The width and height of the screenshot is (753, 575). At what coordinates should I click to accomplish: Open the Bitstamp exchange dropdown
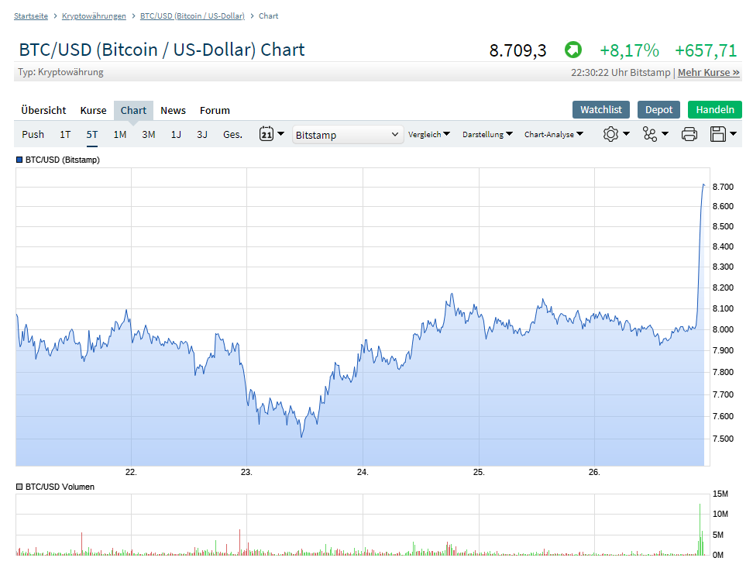(347, 135)
